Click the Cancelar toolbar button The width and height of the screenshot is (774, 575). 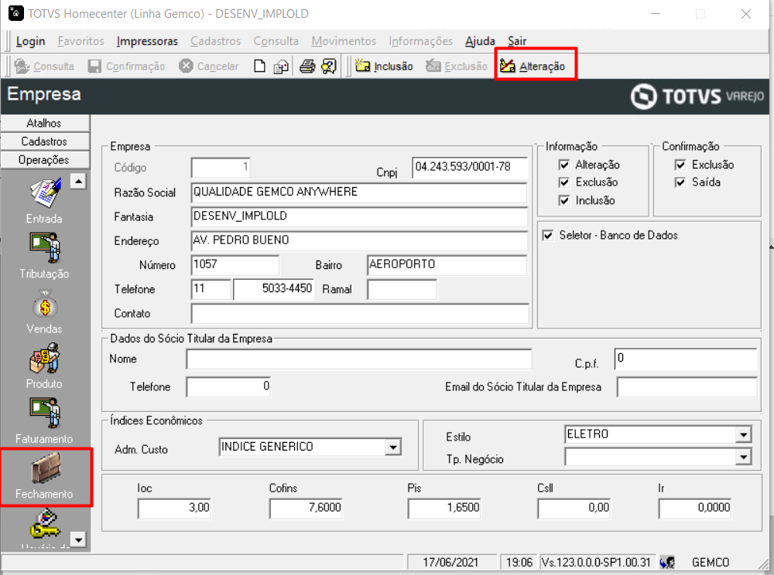click(x=209, y=66)
